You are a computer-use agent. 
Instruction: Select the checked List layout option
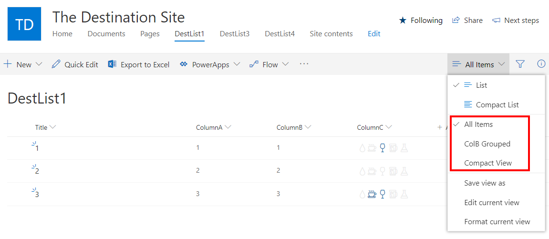[481, 85]
